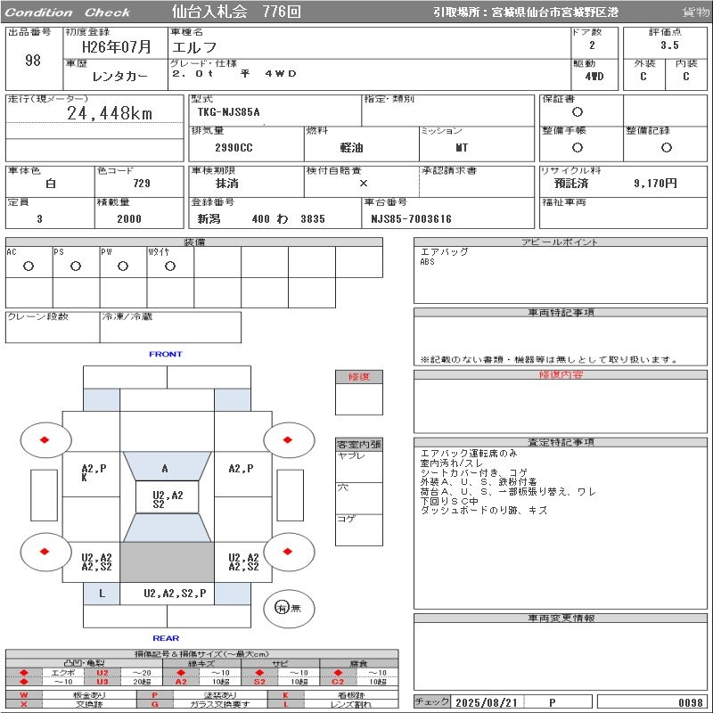Click the model code 'TKG-NJS85A'
This screenshot has width=713, height=713.
pyautogui.click(x=228, y=112)
